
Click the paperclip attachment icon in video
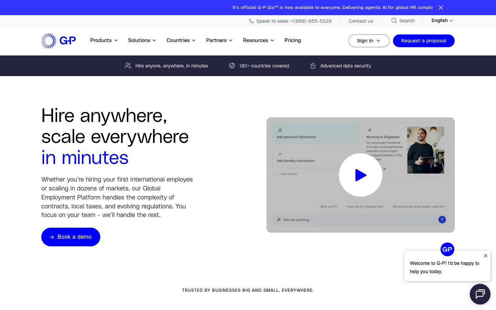(279, 220)
